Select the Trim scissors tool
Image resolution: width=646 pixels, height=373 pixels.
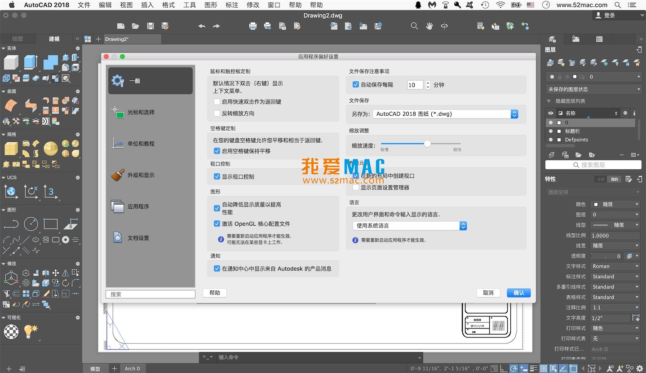pos(6,294)
